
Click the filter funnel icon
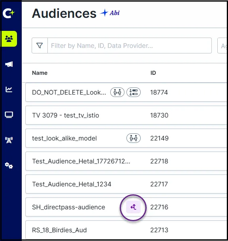[x=40, y=46]
